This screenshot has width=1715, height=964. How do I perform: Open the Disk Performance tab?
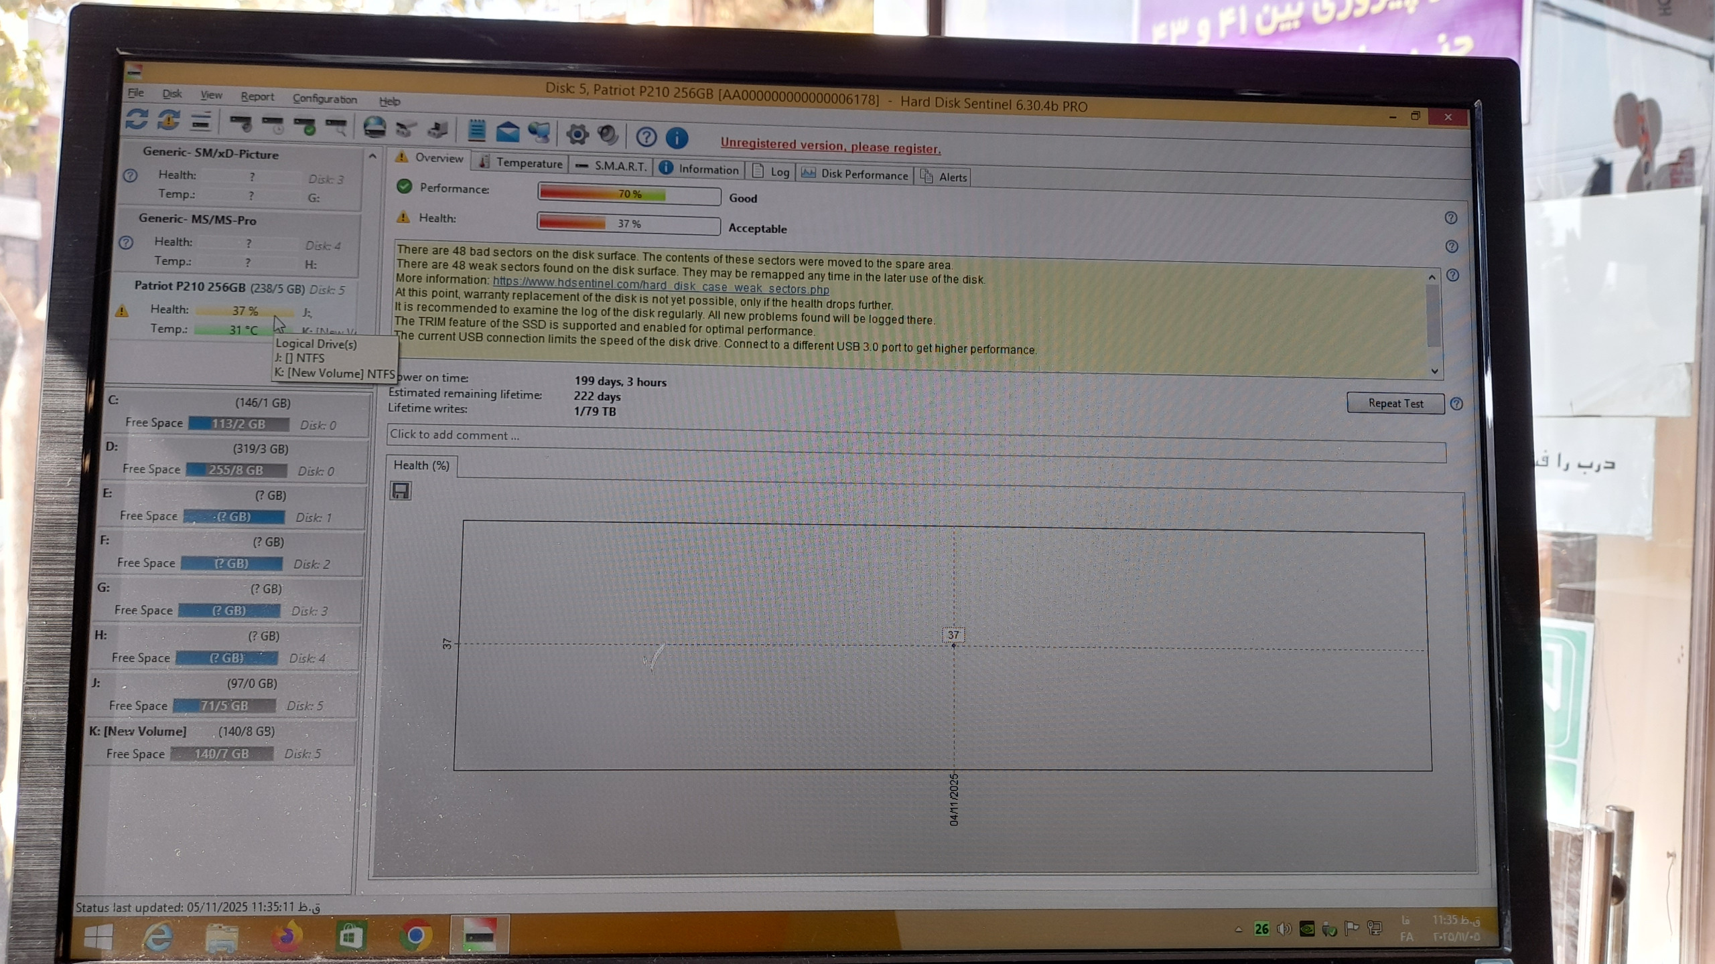[855, 174]
